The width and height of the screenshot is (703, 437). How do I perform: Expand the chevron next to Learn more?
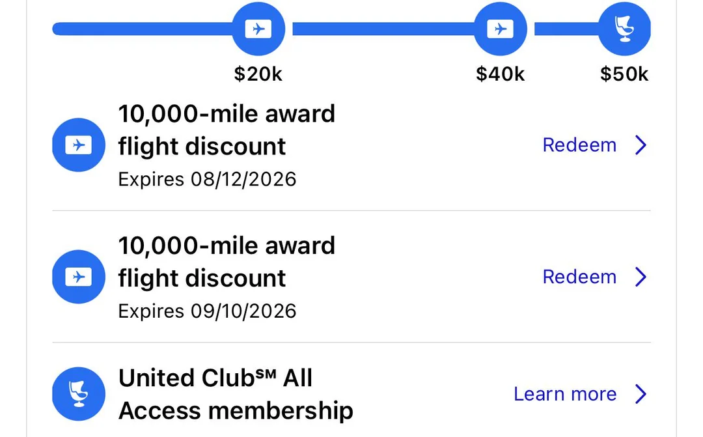pos(641,394)
